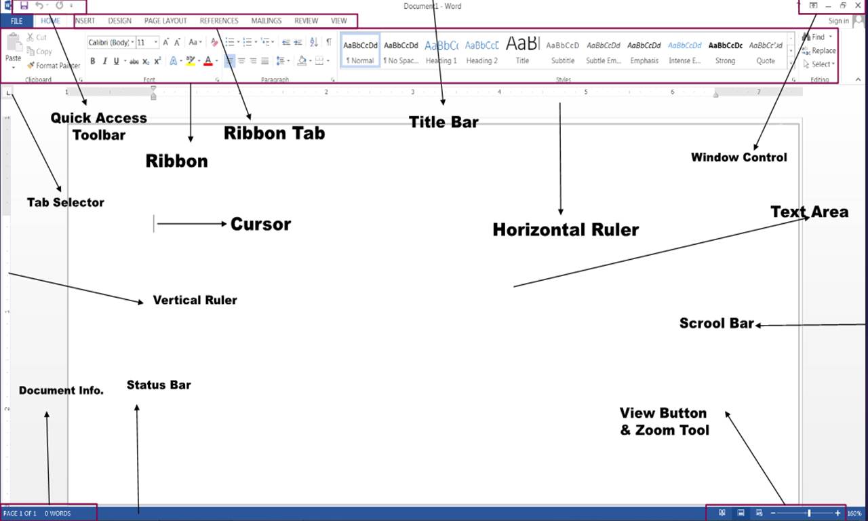Viewport: 868px width, 521px height.
Task: Switch to the REVIEW ribbon tab
Action: pos(306,21)
